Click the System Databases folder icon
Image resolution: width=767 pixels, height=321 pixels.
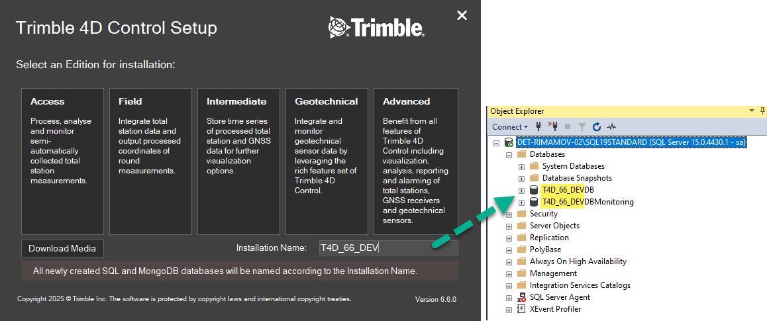[x=534, y=166]
